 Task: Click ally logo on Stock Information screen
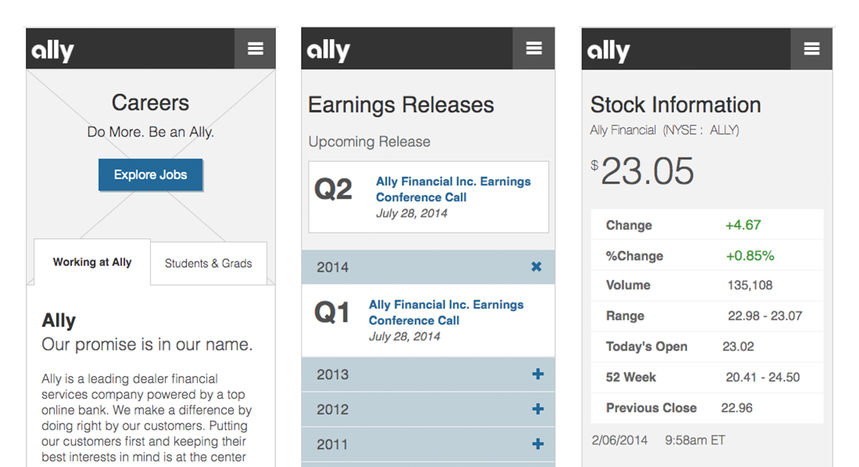(609, 51)
